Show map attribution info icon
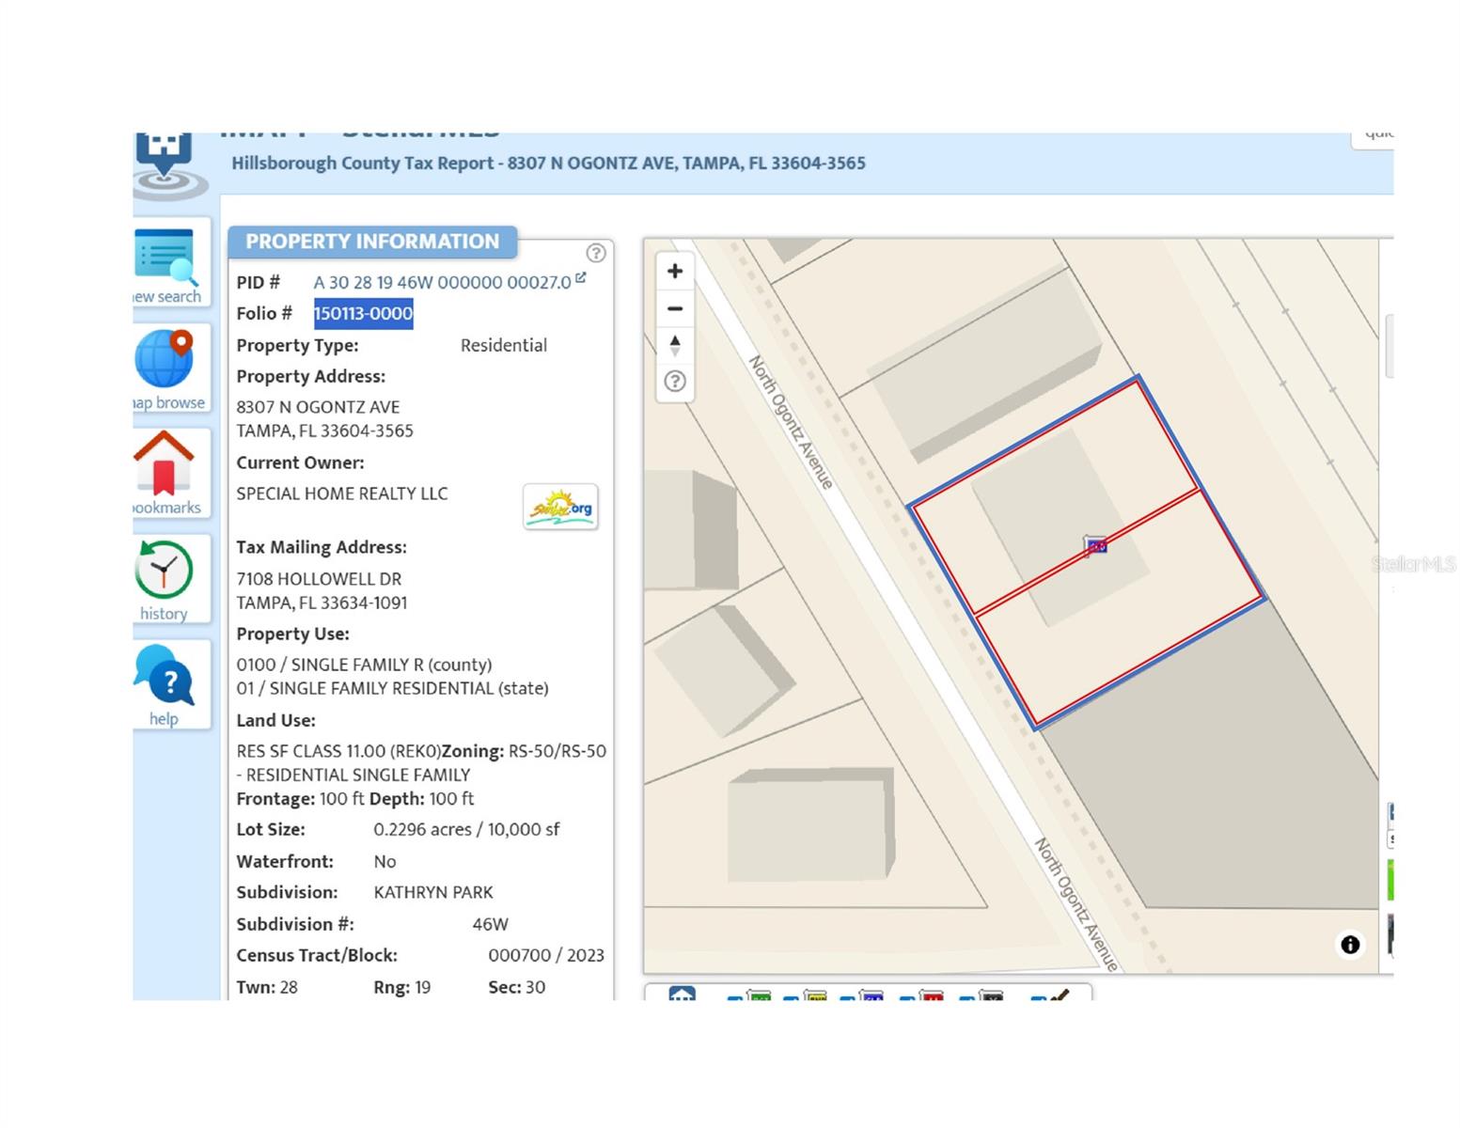Image resolution: width=1460 pixels, height=1128 pixels. (x=1350, y=945)
